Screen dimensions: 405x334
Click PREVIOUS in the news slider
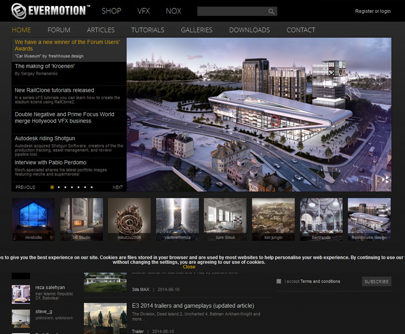click(x=26, y=187)
